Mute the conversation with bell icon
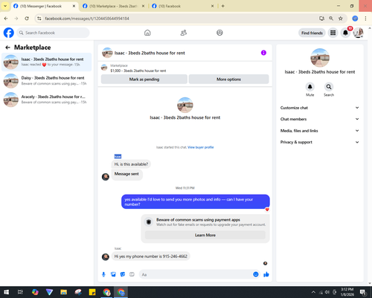 [x=310, y=87]
